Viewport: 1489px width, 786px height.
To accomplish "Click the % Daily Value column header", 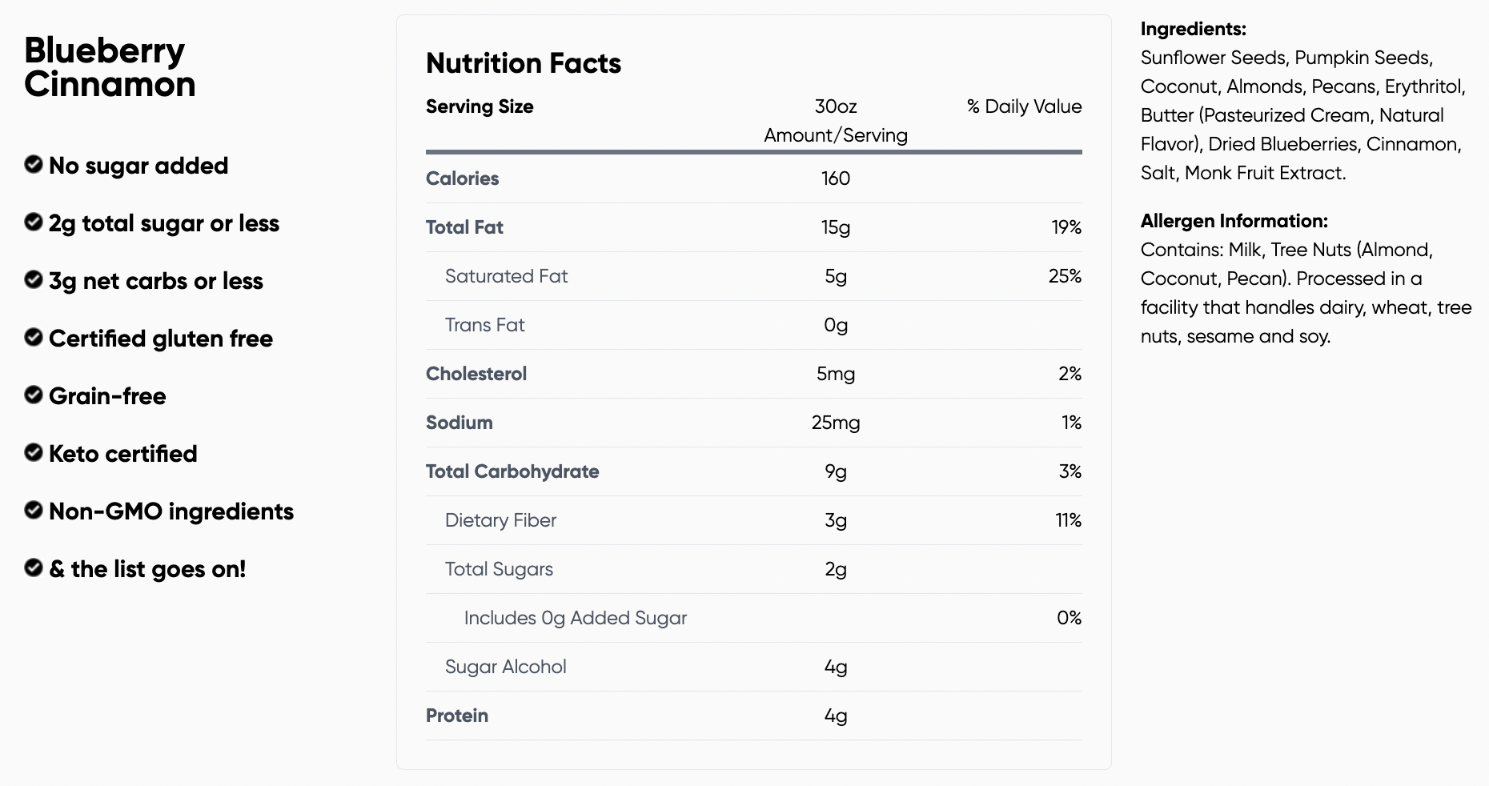I will coord(1024,106).
